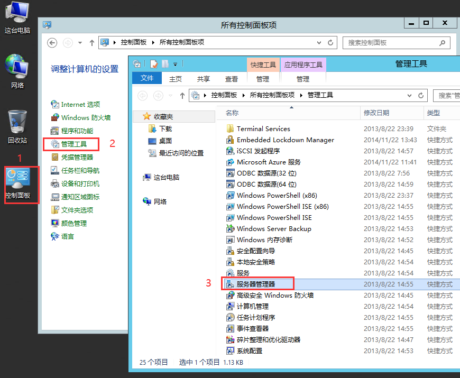460x378 pixels.
Task: Open the 共享 ribbon tab
Action: point(204,79)
